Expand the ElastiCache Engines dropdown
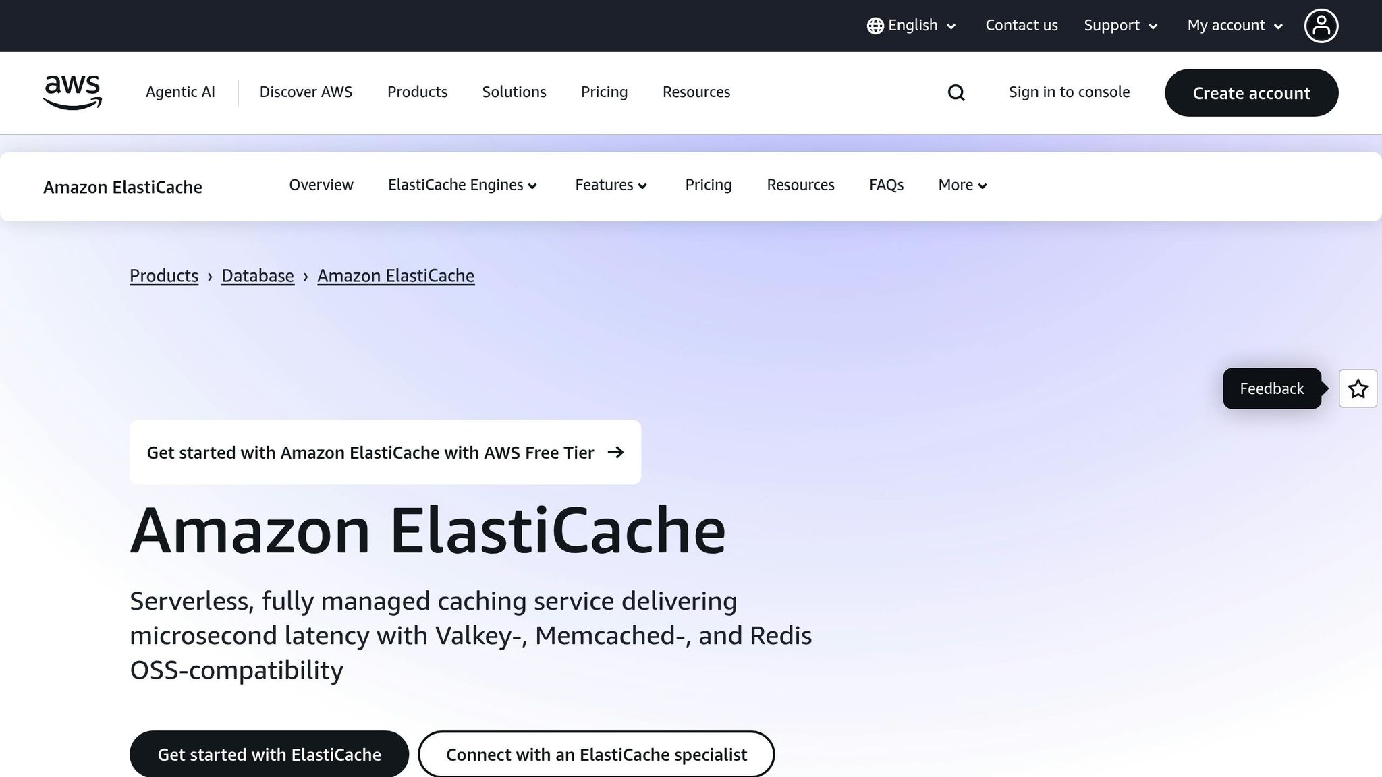 (462, 185)
